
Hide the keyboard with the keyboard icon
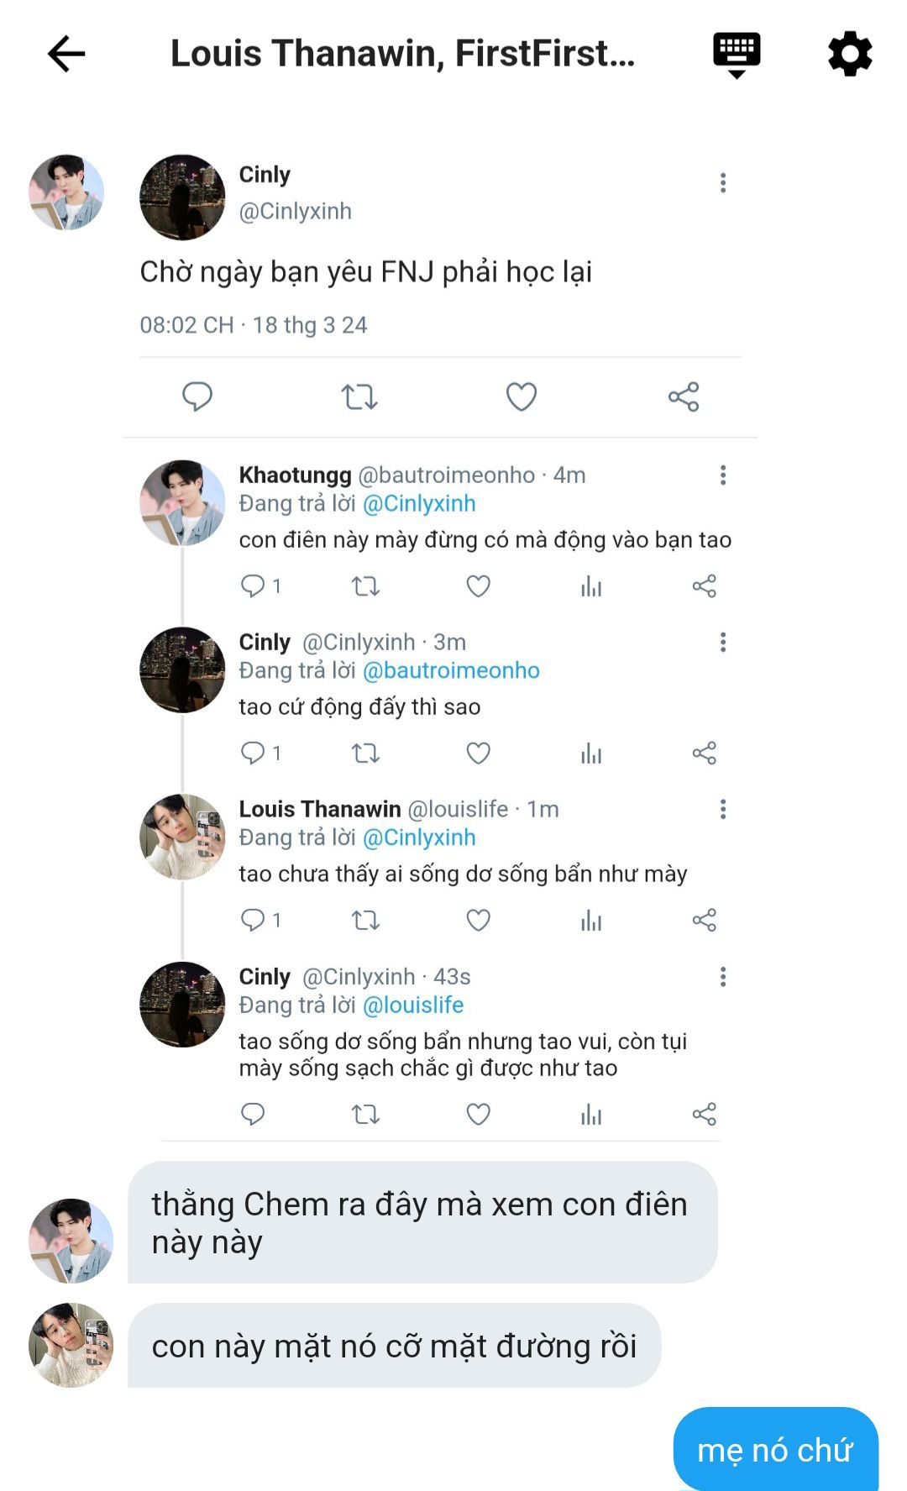[737, 55]
